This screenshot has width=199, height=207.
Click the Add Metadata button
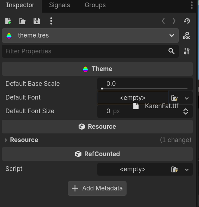97,188
